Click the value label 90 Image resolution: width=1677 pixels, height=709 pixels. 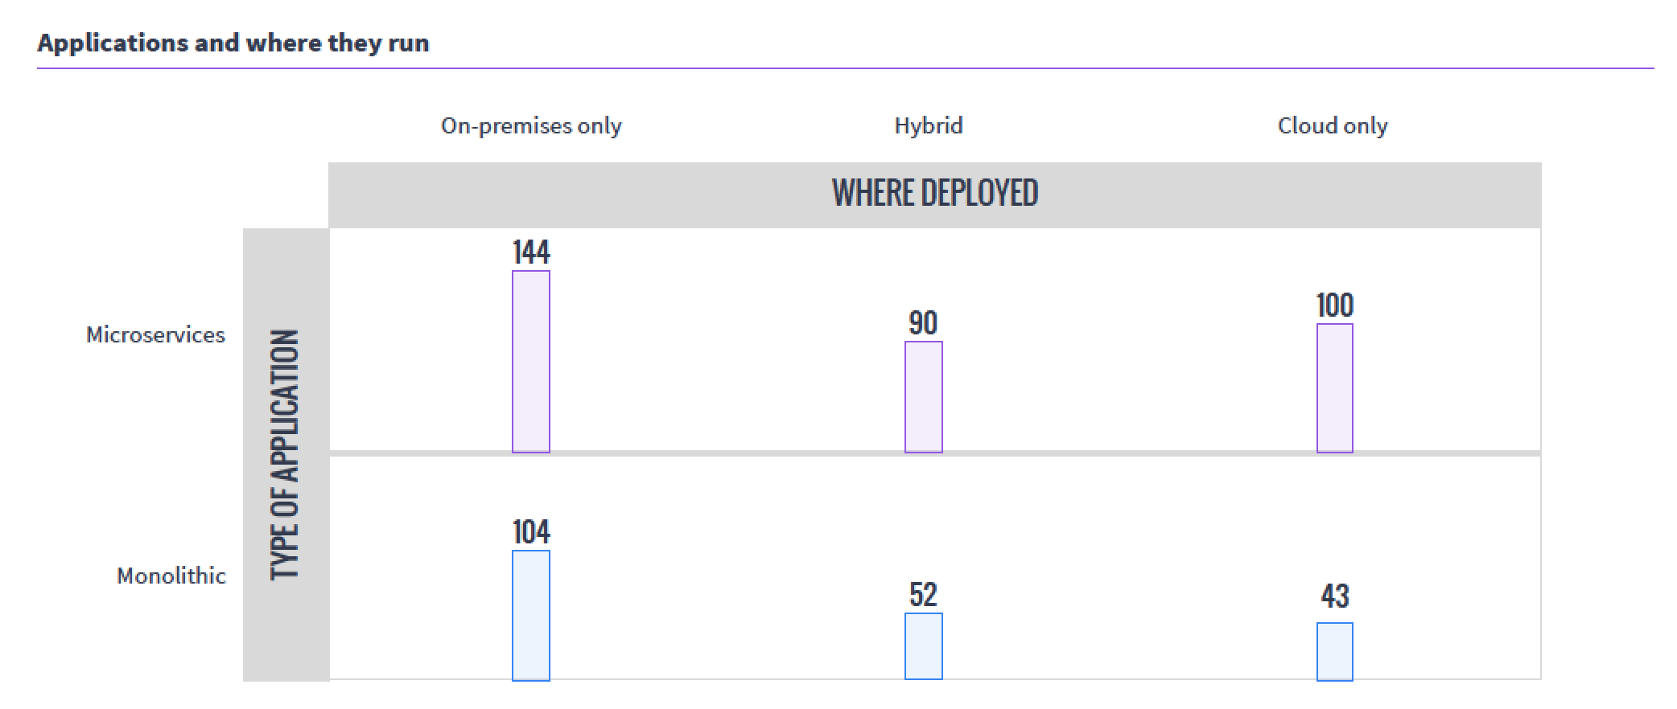(924, 323)
